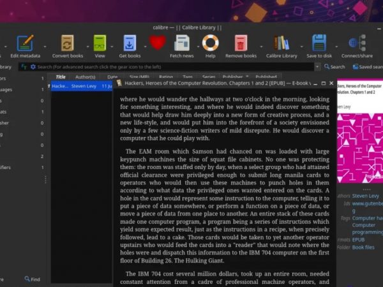Sort by the Published column header

point(266,77)
